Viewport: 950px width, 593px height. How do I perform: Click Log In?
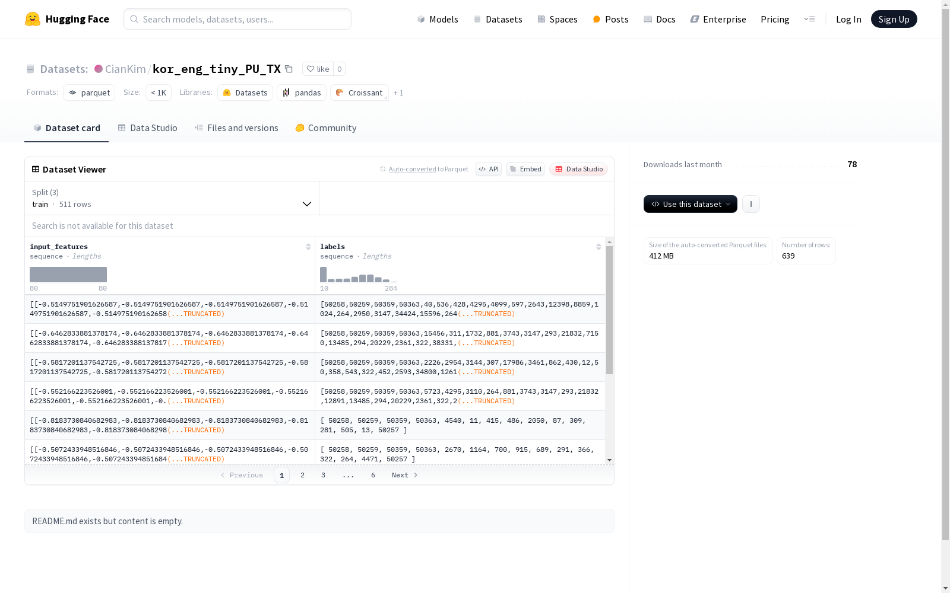848,19
